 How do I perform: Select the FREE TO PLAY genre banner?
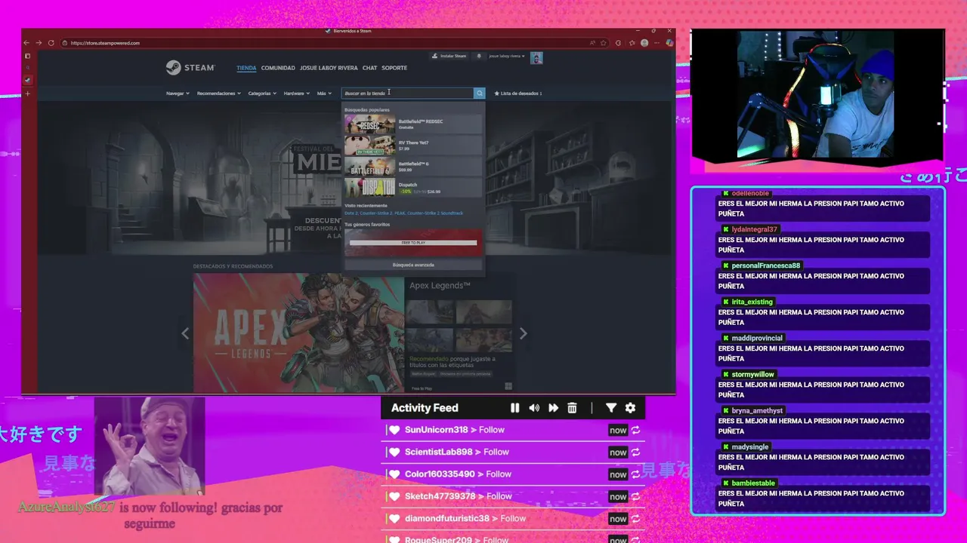(413, 243)
